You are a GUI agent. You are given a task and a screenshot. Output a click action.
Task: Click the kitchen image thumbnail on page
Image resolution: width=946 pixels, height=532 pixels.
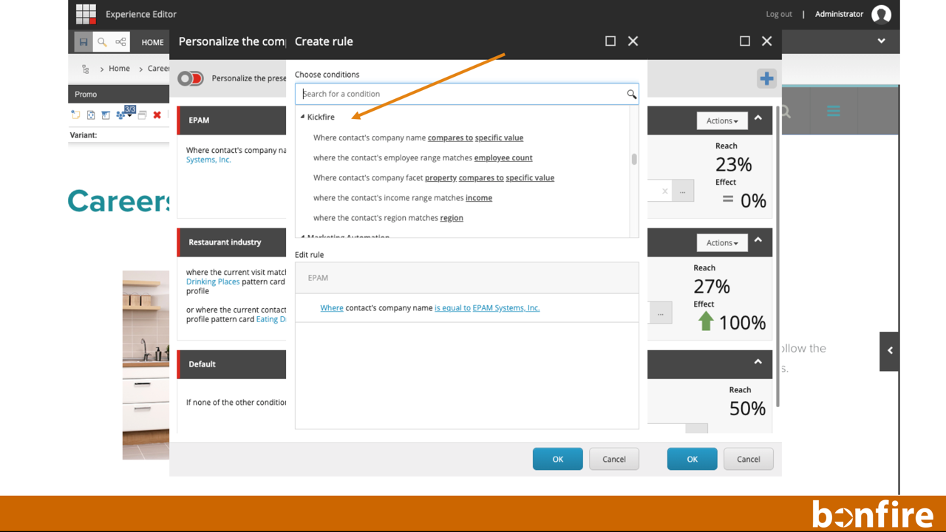(x=146, y=365)
